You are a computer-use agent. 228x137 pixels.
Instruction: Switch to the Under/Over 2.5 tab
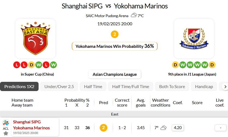point(59,86)
